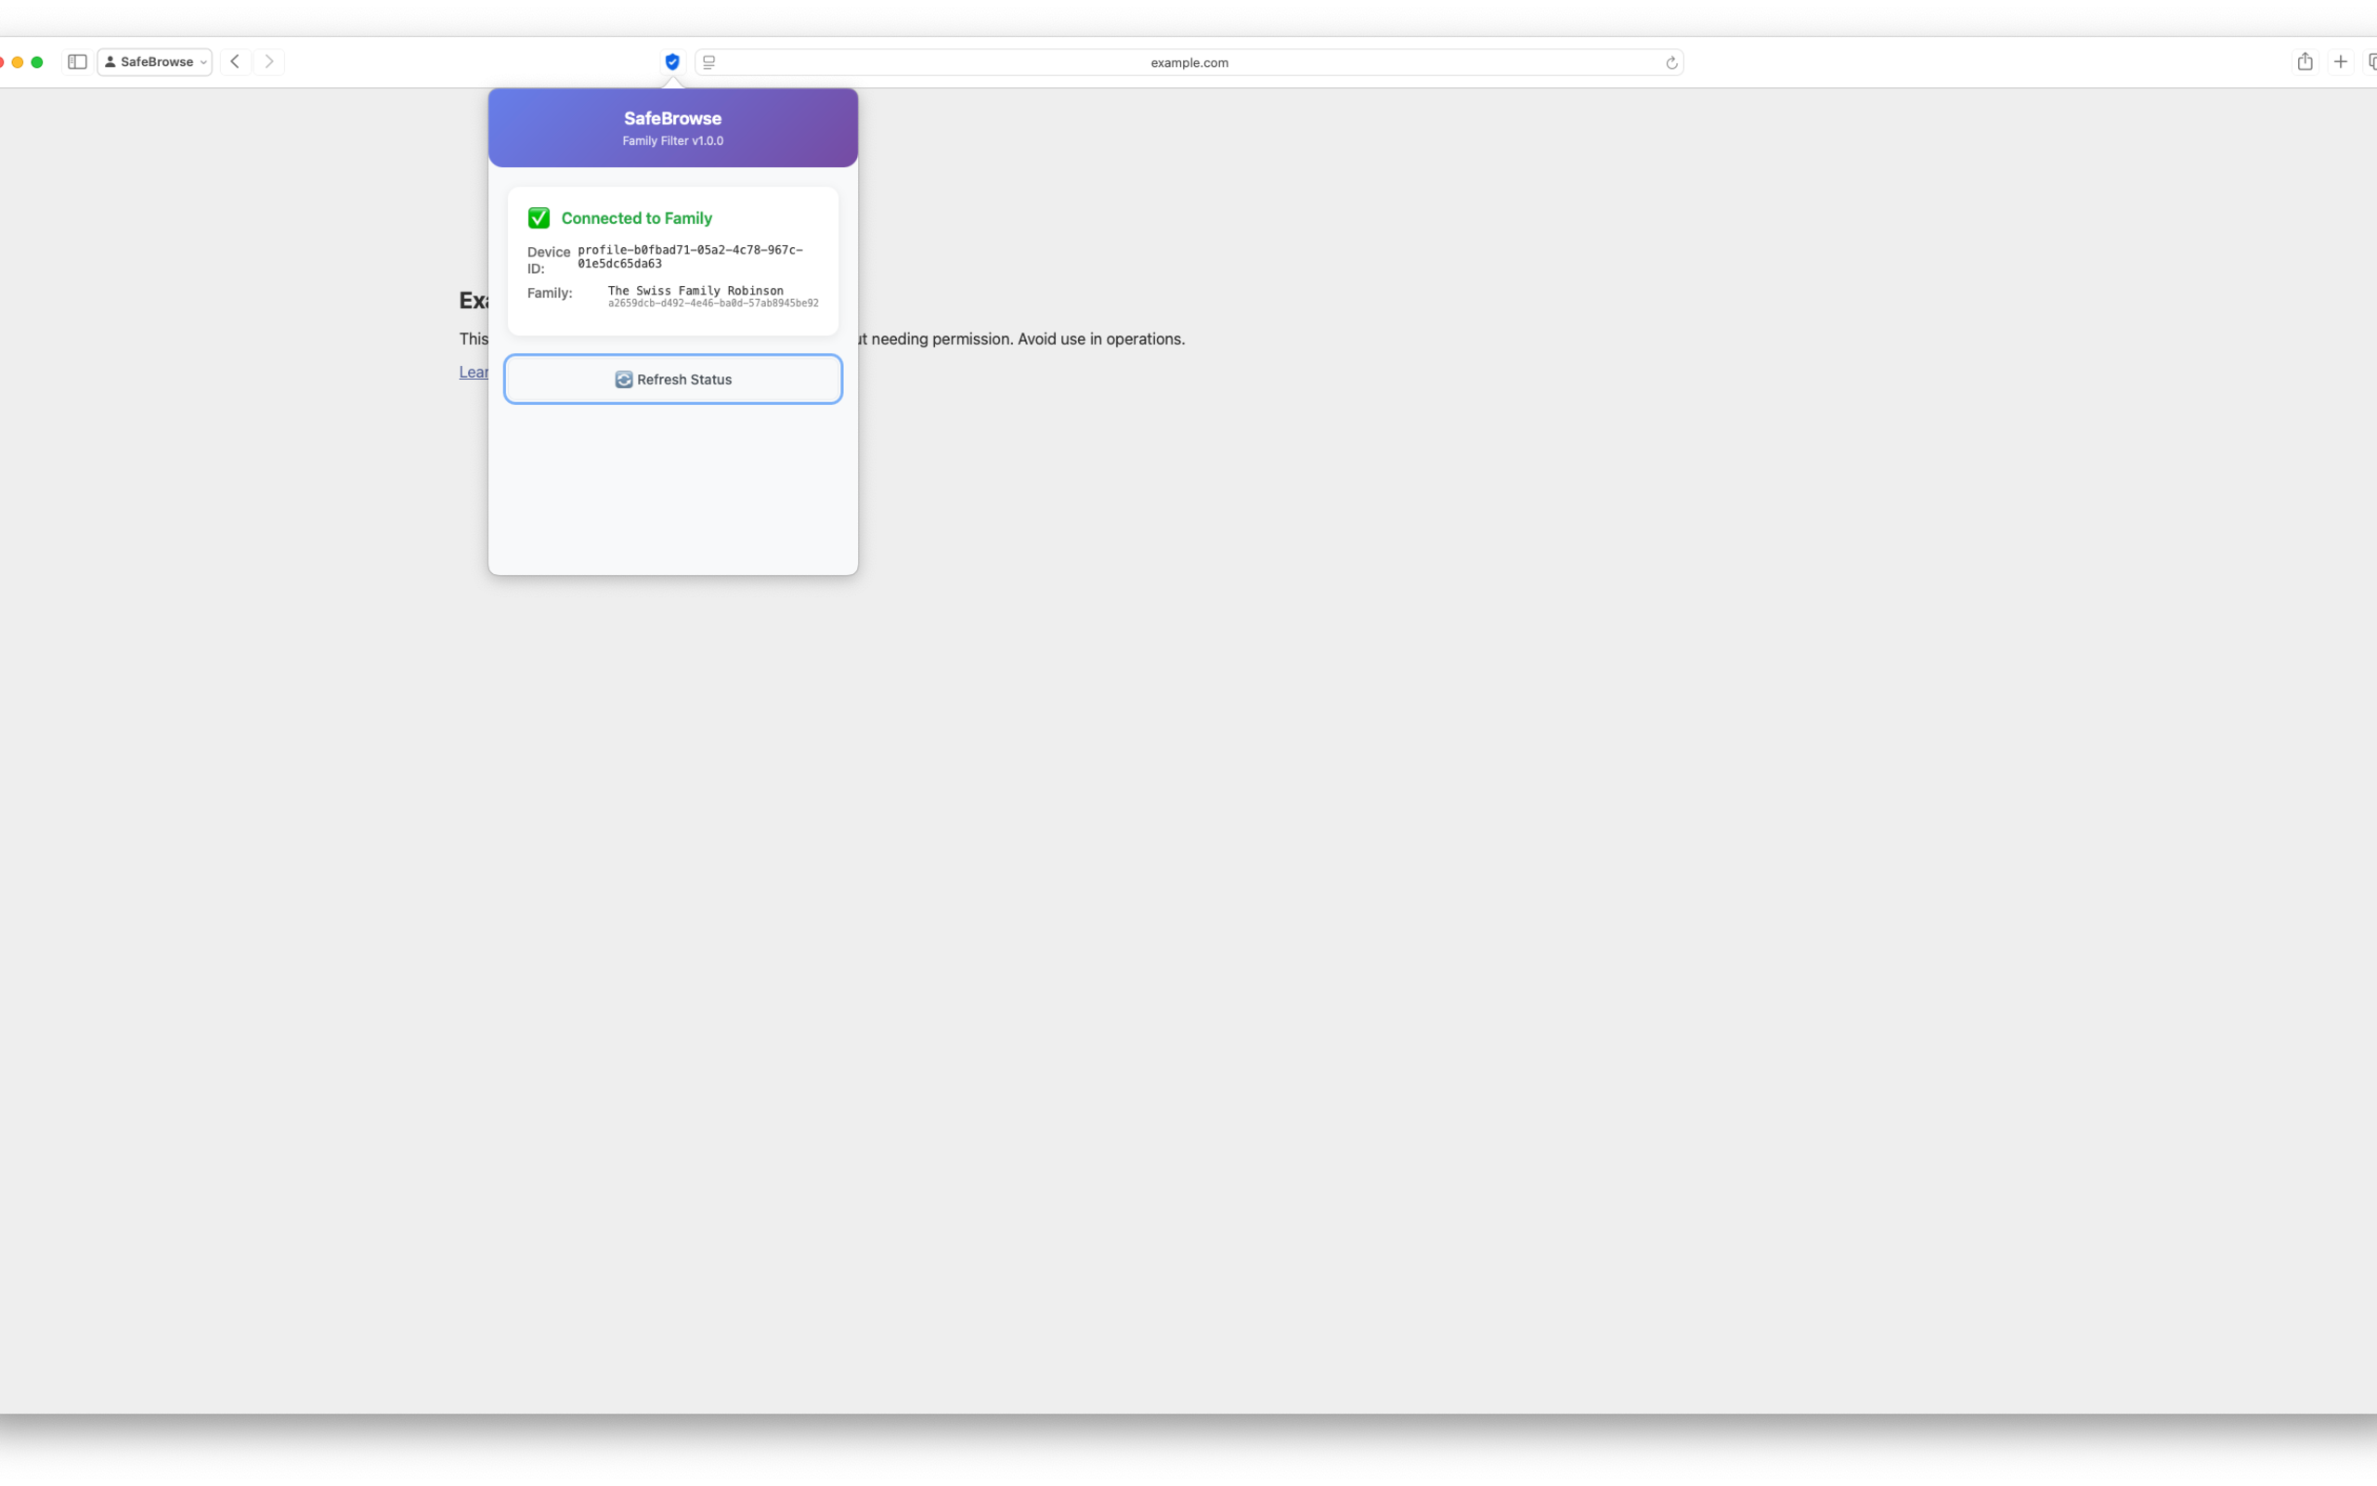Click the green fullscreen window button
The image size is (2377, 1486).
click(x=37, y=62)
